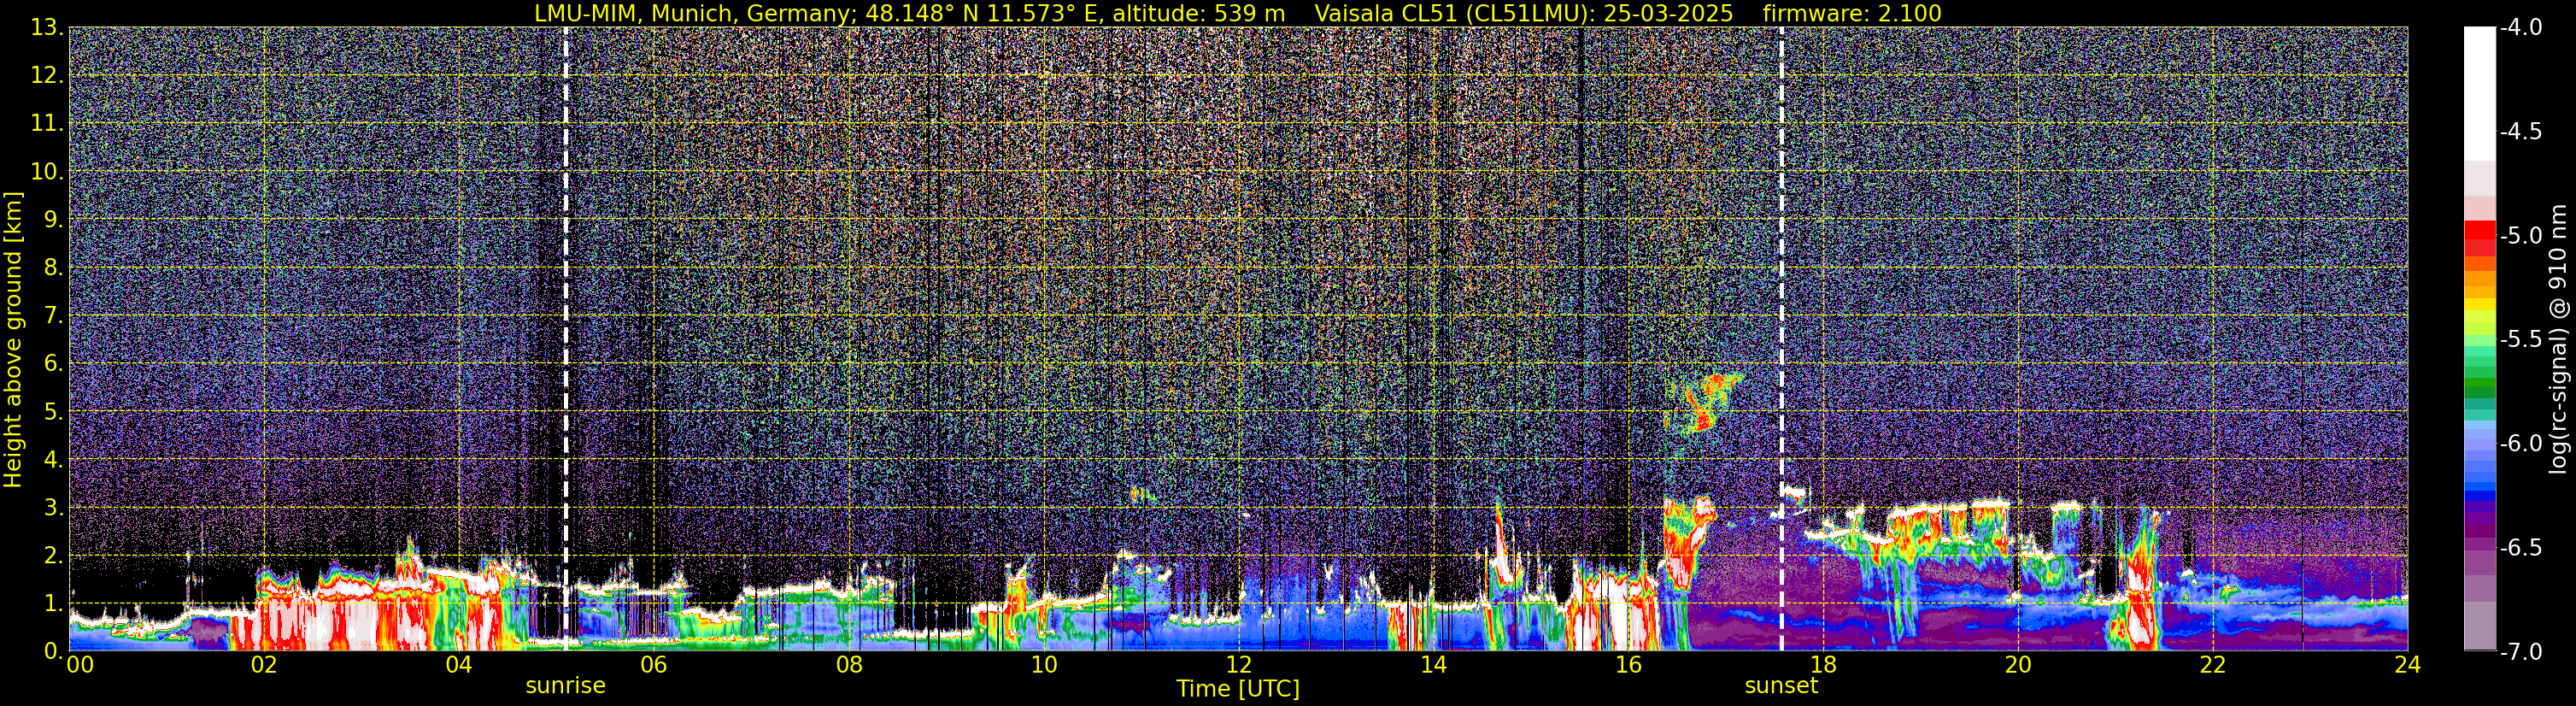Click time axis tick label '14'
Image resolution: width=2576 pixels, height=706 pixels.
point(1433,665)
